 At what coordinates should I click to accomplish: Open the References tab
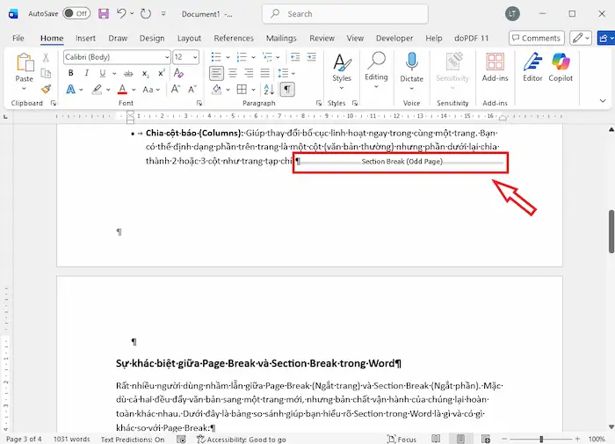coord(234,39)
